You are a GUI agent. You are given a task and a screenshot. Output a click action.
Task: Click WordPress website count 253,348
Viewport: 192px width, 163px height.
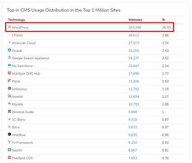pos(135,27)
